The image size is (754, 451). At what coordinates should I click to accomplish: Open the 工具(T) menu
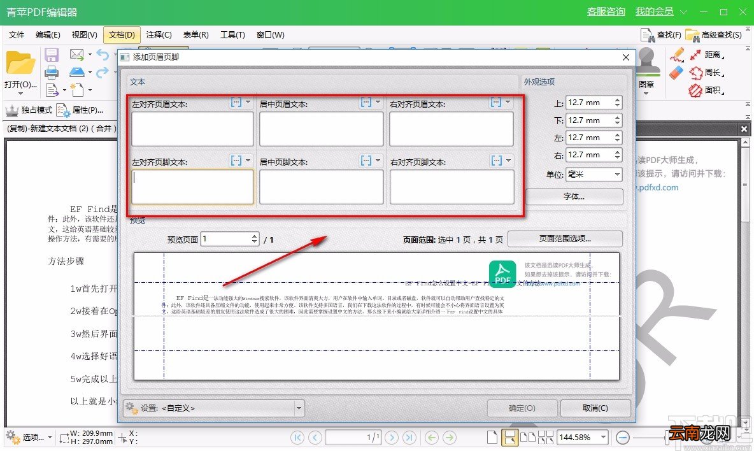coord(232,34)
